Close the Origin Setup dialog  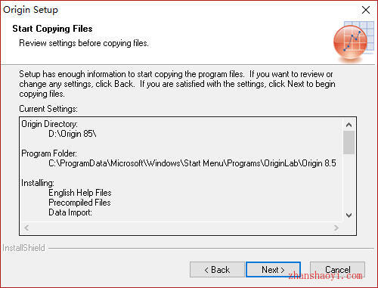point(366,10)
